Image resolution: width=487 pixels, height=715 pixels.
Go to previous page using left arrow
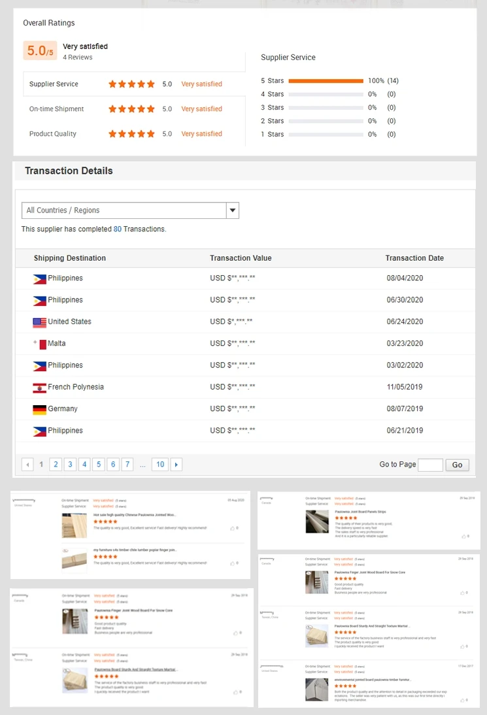pos(27,465)
